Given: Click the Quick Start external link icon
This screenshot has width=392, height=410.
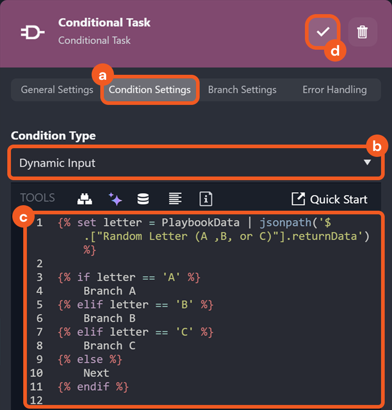Looking at the screenshot, I should pyautogui.click(x=298, y=199).
